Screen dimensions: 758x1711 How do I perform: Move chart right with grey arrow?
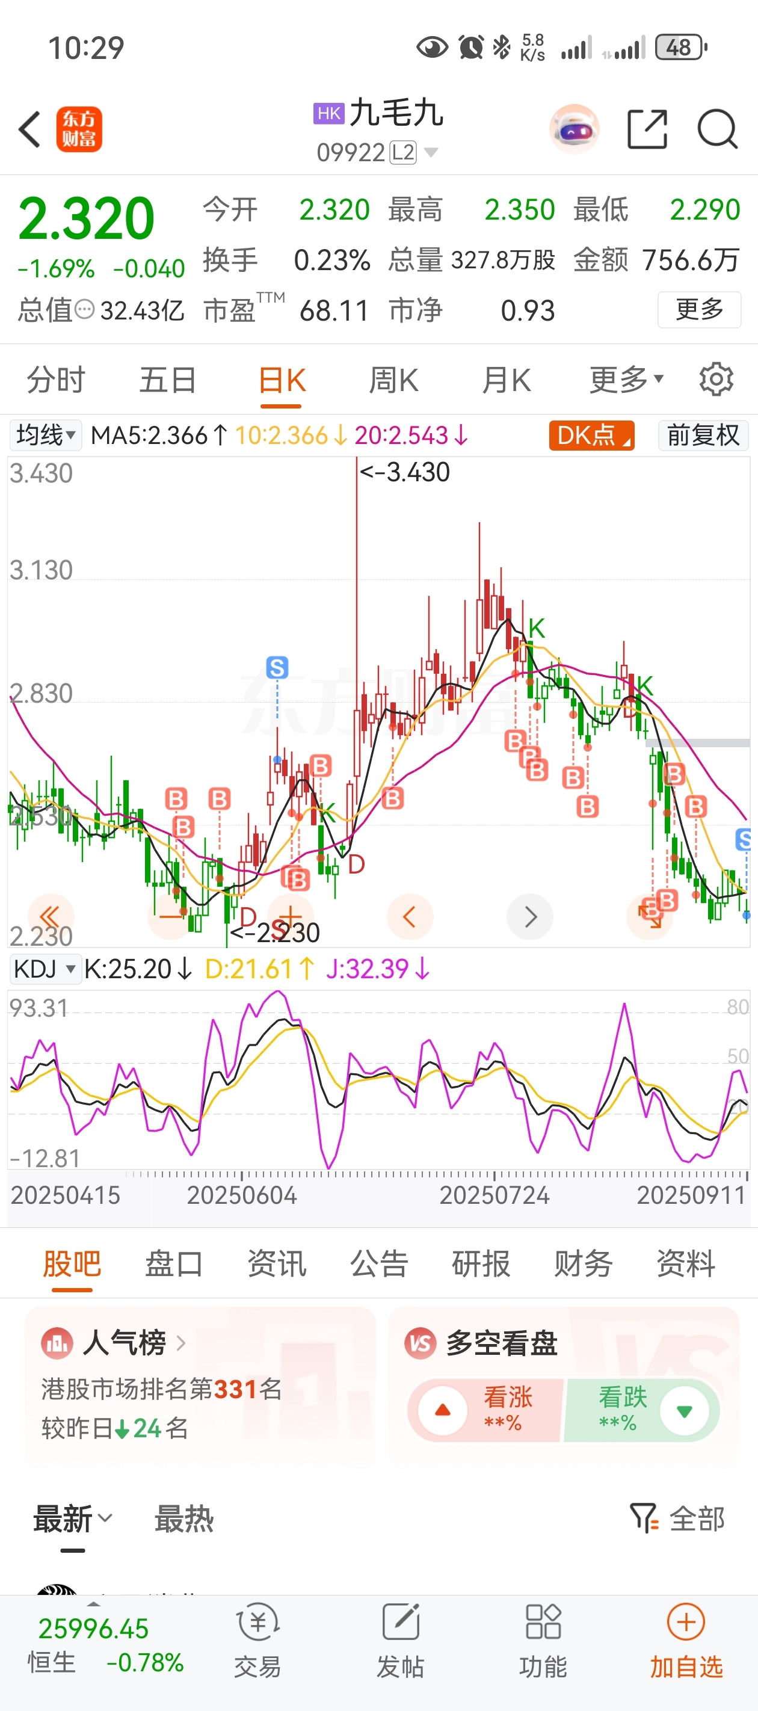(529, 917)
